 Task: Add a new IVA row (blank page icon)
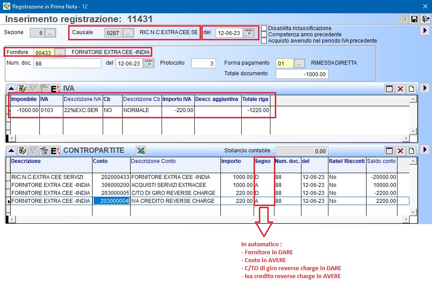[x=411, y=89]
